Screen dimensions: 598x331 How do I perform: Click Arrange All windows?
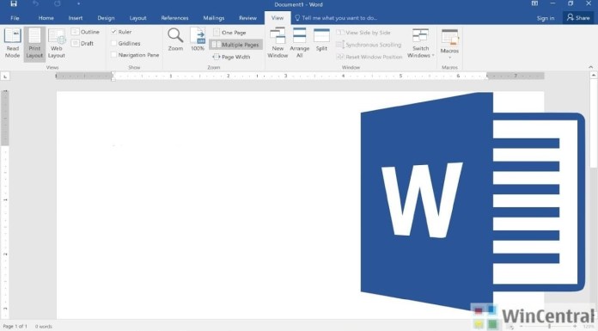299,43
